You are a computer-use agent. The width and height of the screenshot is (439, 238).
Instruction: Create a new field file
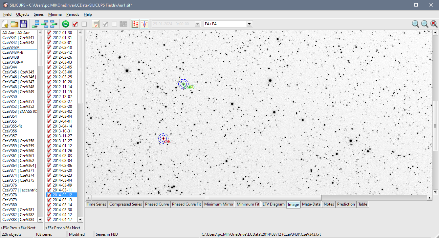pyautogui.click(x=5, y=24)
